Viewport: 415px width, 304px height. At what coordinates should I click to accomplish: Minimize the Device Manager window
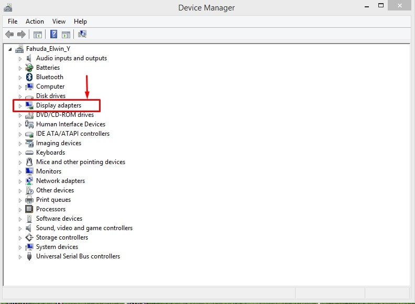pos(367,6)
